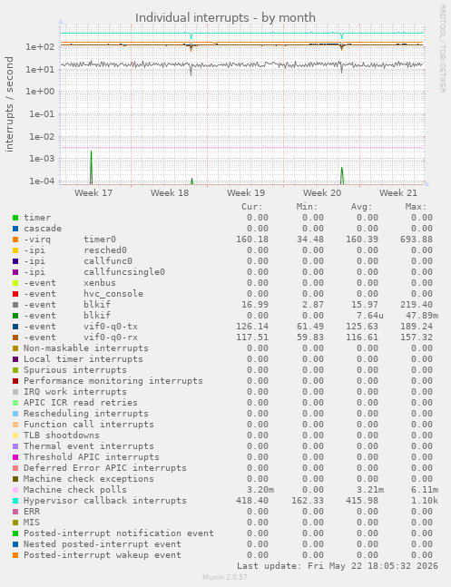Click the Week 19 axis label

246,193
